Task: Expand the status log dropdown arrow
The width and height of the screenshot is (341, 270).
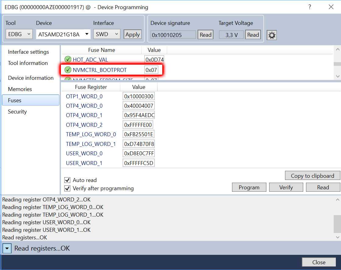Action: click(7, 248)
